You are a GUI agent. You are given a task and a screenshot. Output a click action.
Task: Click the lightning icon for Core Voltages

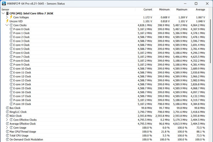coord(11,17)
